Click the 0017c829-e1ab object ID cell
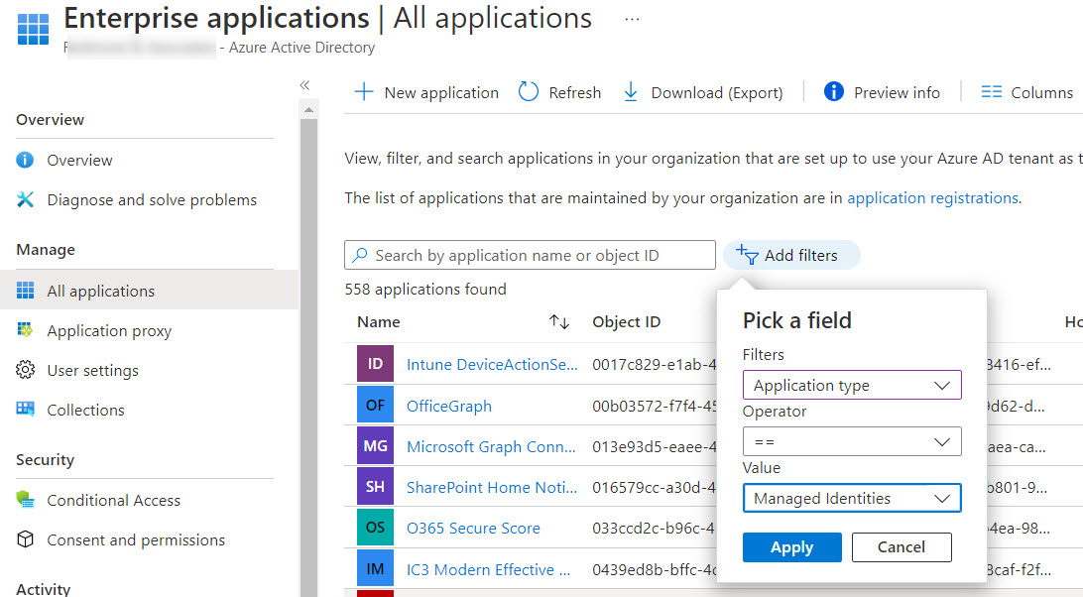This screenshot has width=1083, height=597. (655, 364)
